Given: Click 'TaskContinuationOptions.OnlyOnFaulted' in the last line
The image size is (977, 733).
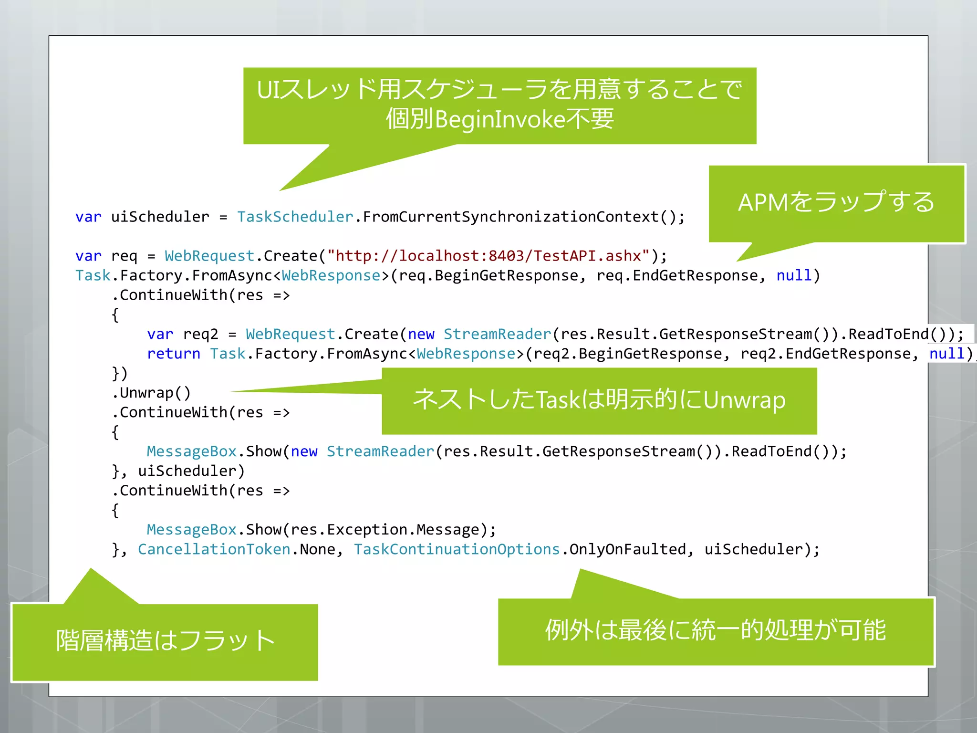Looking at the screenshot, I should point(520,550).
